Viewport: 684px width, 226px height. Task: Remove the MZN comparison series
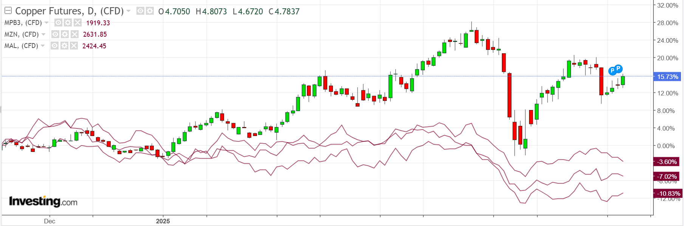pos(75,34)
